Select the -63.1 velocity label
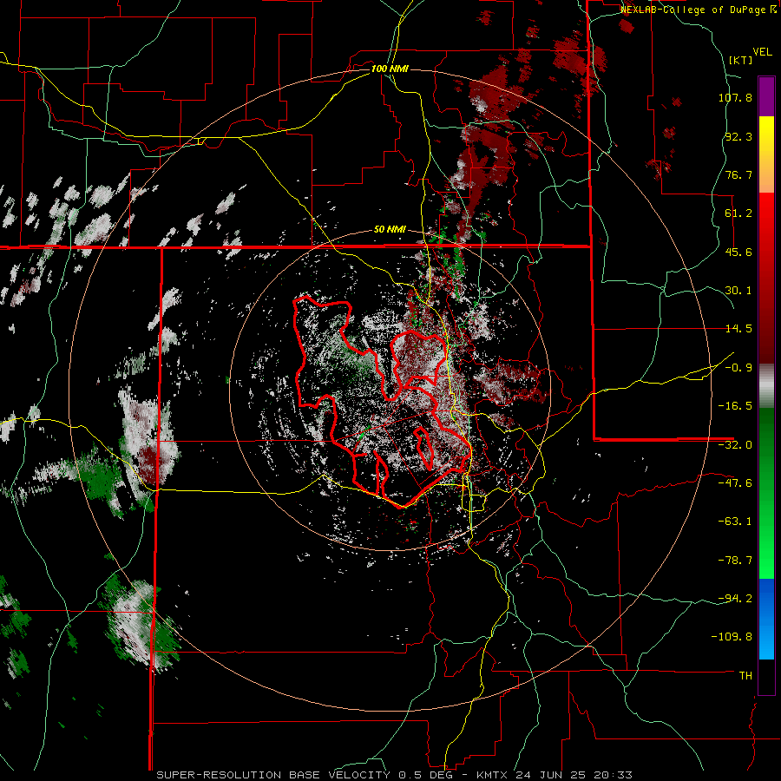This screenshot has height=781, width=781. 735,522
